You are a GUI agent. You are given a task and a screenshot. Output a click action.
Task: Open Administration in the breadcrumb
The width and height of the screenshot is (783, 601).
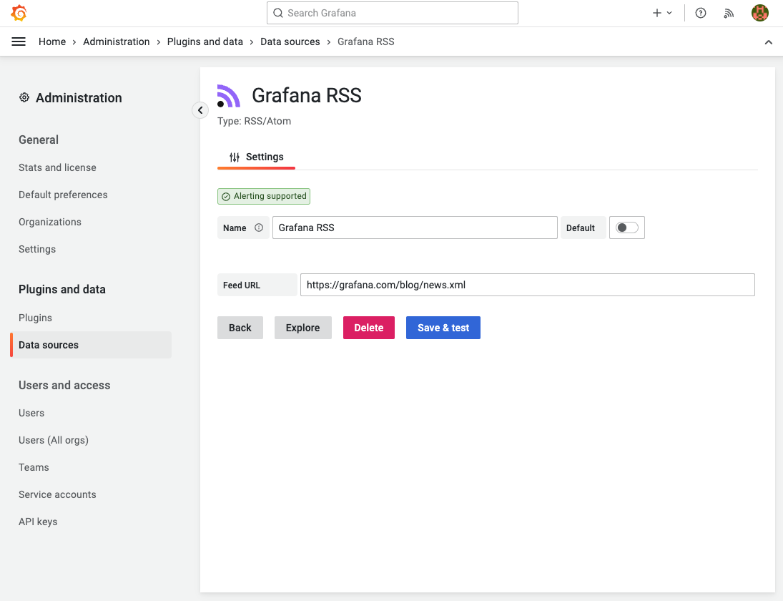117,41
